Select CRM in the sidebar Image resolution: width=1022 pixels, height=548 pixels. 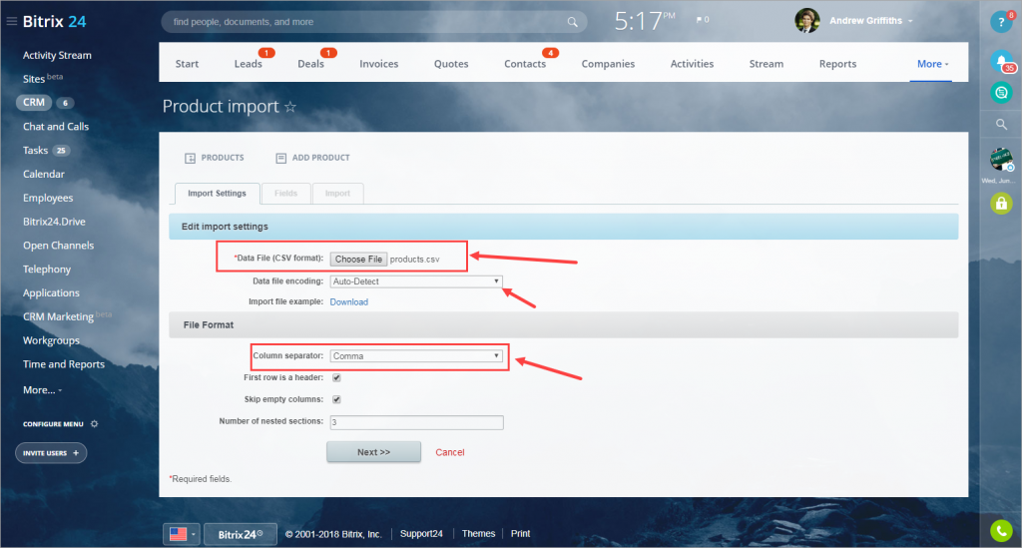34,102
